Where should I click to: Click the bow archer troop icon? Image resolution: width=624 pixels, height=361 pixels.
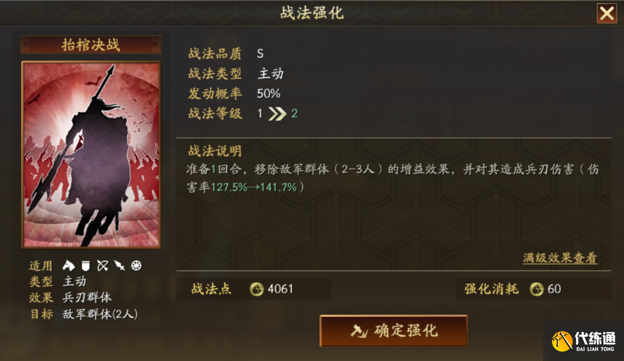coord(103,266)
